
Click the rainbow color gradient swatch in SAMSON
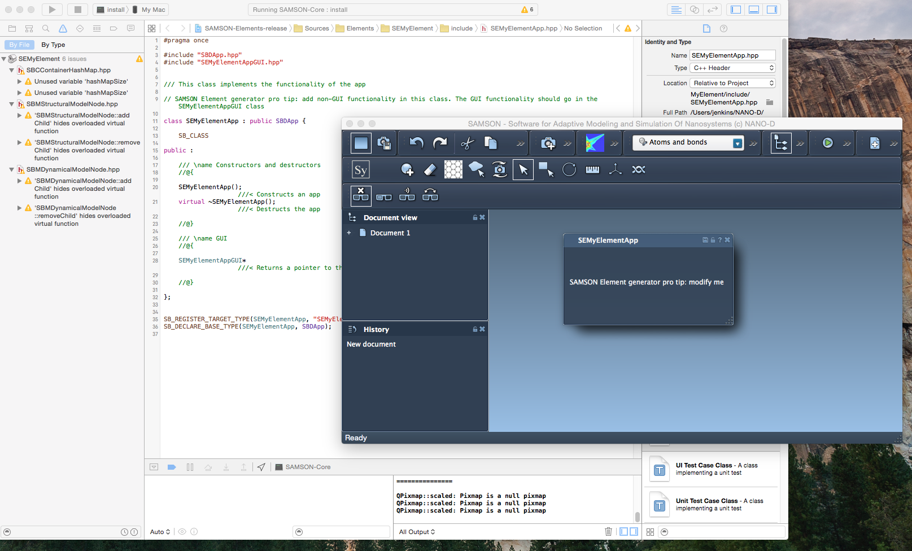(x=594, y=142)
